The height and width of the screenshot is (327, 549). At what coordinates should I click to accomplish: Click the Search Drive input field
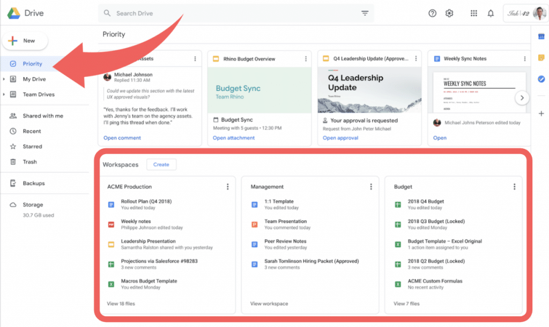[x=231, y=13]
